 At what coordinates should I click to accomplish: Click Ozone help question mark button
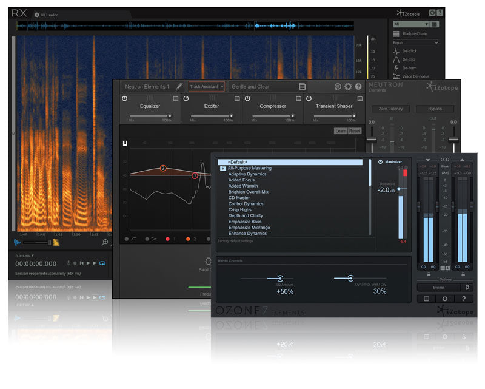[x=464, y=299]
